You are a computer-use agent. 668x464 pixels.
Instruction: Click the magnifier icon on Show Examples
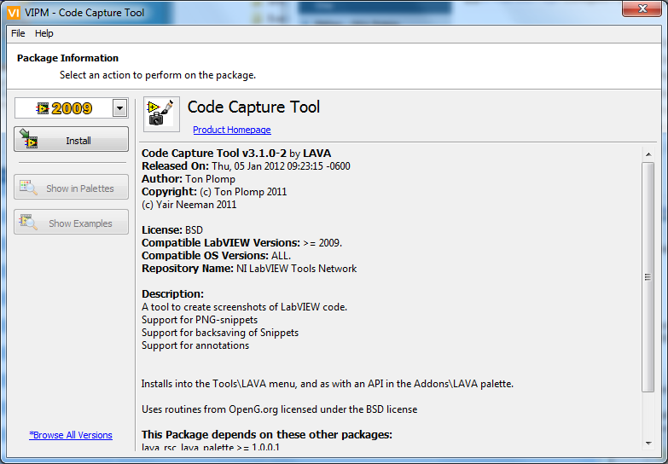click(x=28, y=222)
